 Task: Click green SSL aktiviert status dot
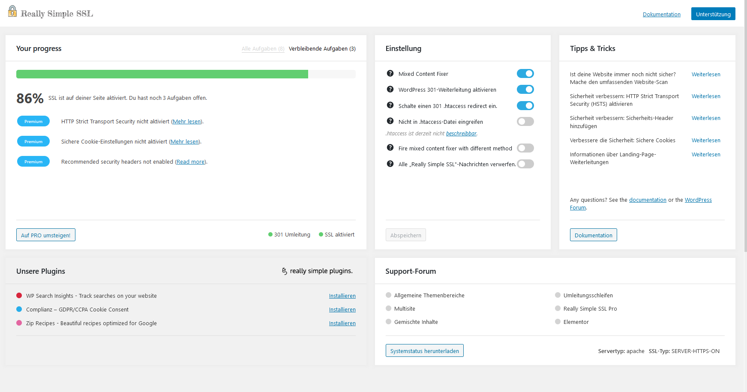click(x=321, y=234)
